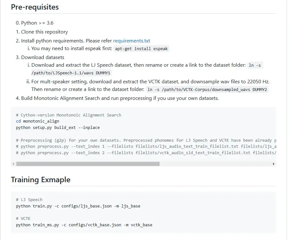Click the VCTK-Corpus downsampled_wavs DUMMY2 inline code
The image size is (291, 240).
coord(207,90)
